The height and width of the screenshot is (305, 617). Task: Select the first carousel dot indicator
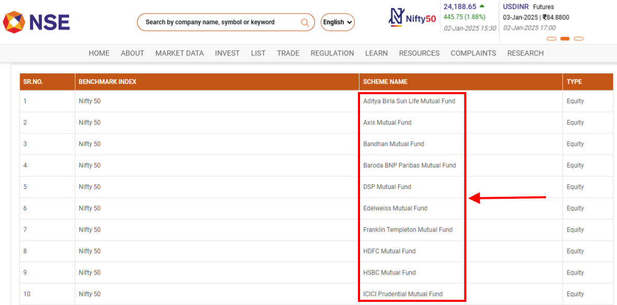point(552,39)
